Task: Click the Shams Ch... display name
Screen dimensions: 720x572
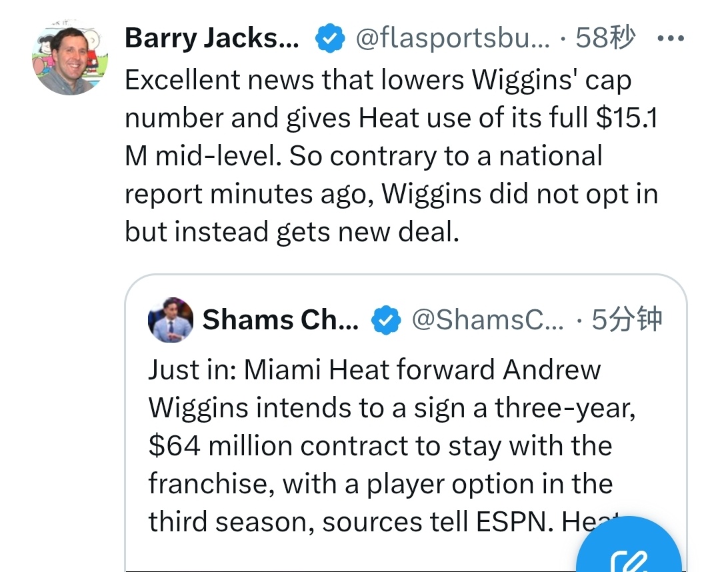Action: click(281, 319)
